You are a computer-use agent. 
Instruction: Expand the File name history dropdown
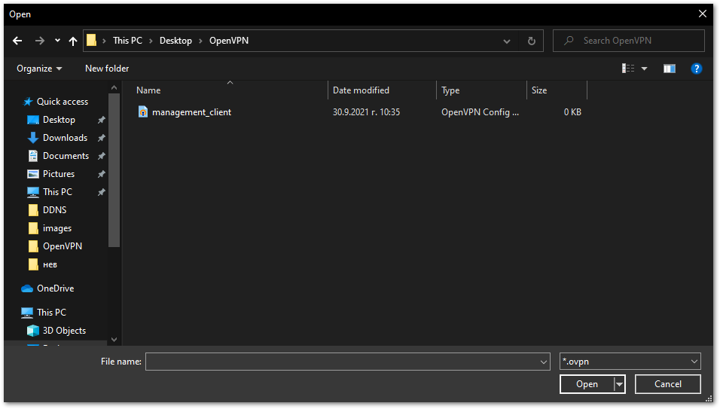(x=544, y=362)
